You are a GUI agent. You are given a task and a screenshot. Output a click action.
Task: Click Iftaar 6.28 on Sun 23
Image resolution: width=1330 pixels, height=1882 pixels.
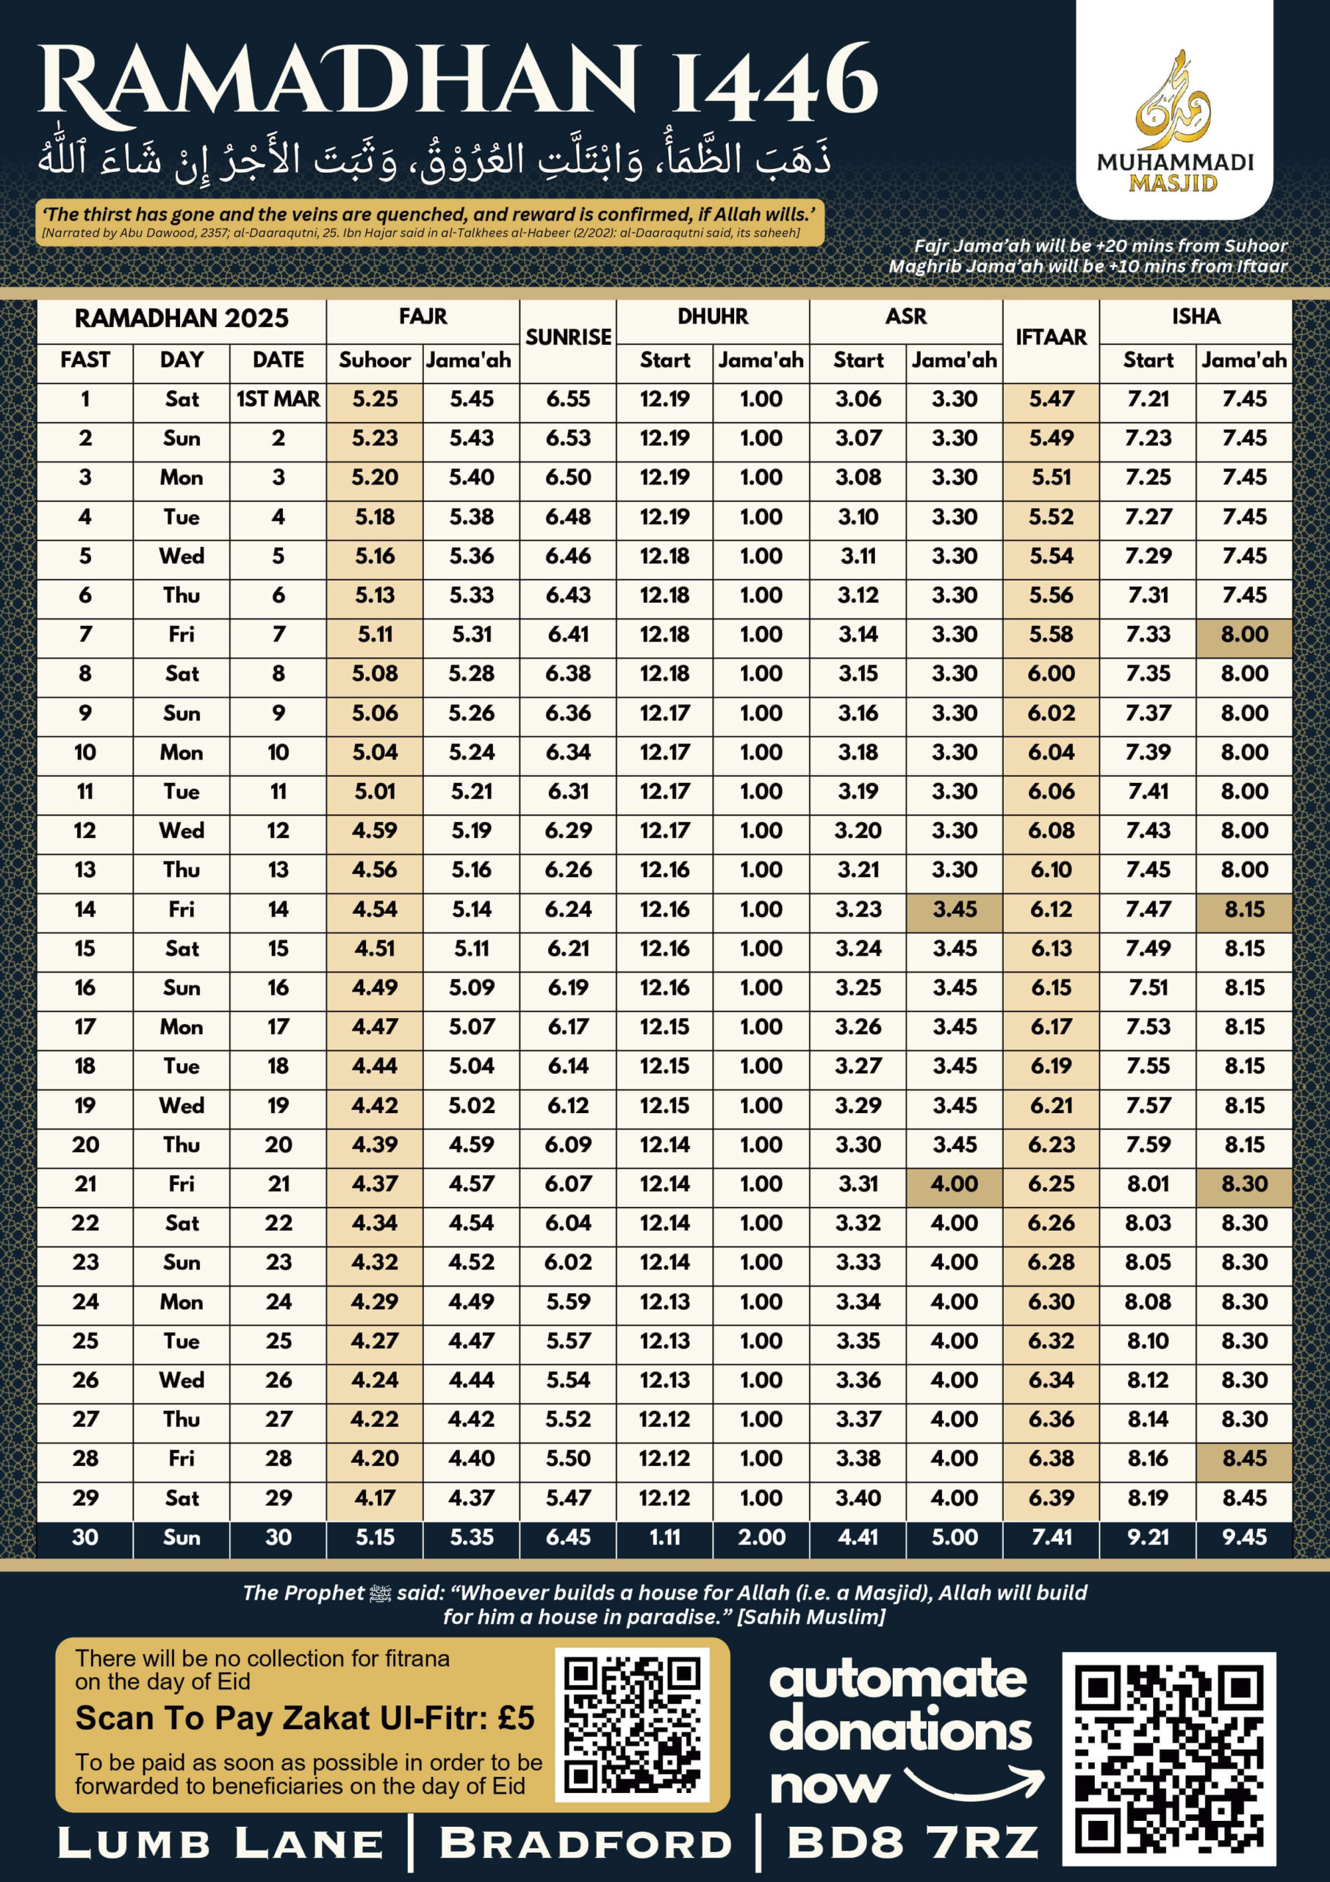(1052, 1262)
